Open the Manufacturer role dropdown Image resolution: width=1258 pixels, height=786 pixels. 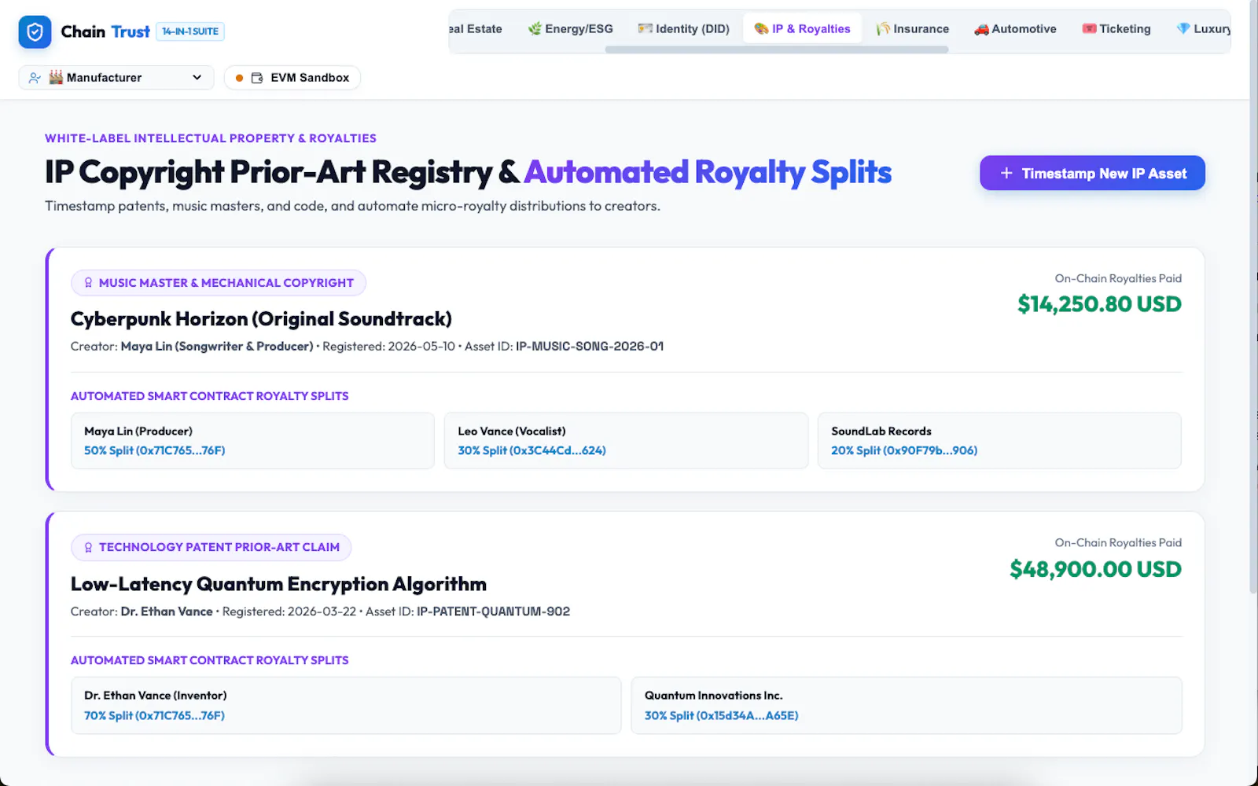click(116, 77)
